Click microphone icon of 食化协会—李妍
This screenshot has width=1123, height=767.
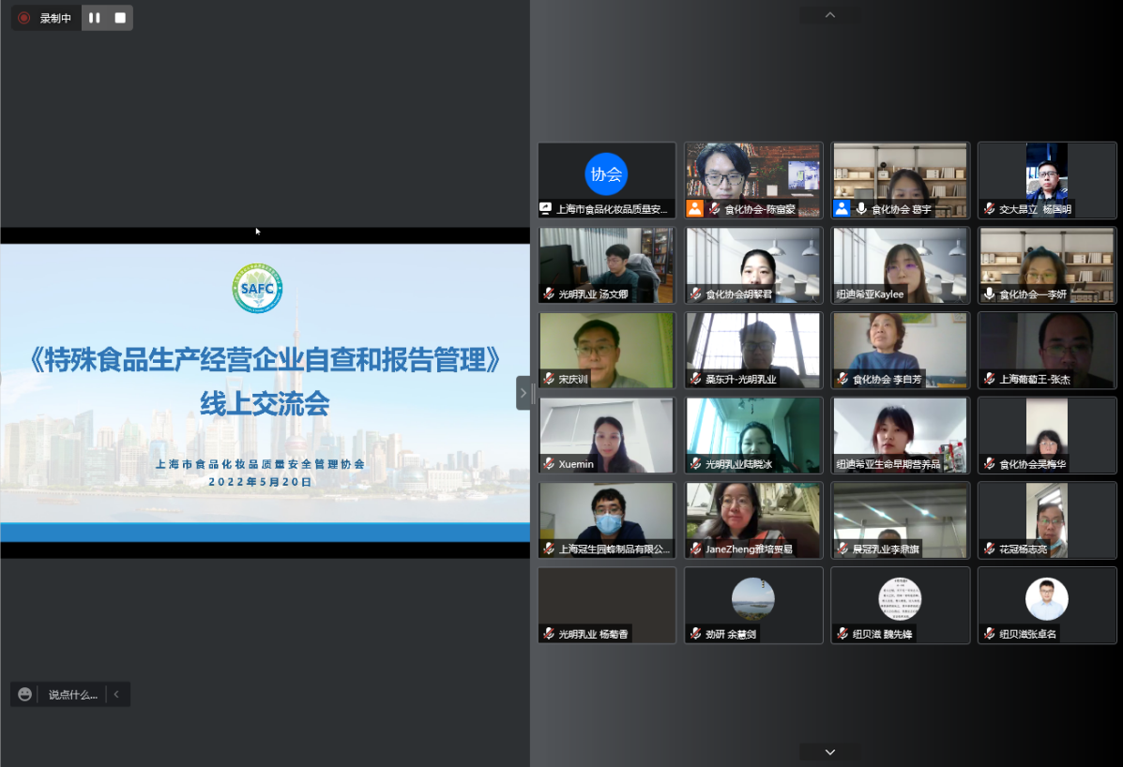pos(989,293)
